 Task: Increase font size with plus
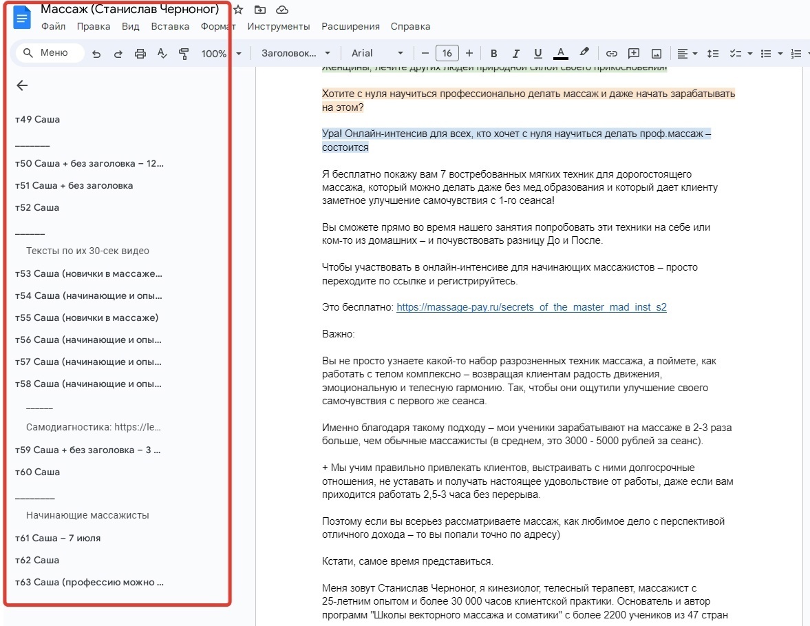pyautogui.click(x=469, y=53)
